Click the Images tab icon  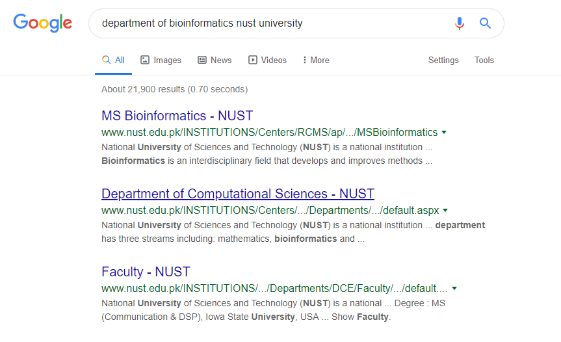[145, 60]
